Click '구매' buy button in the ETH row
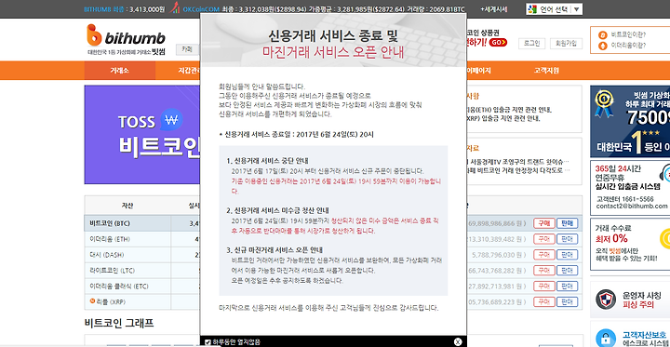670x347 pixels. click(544, 239)
